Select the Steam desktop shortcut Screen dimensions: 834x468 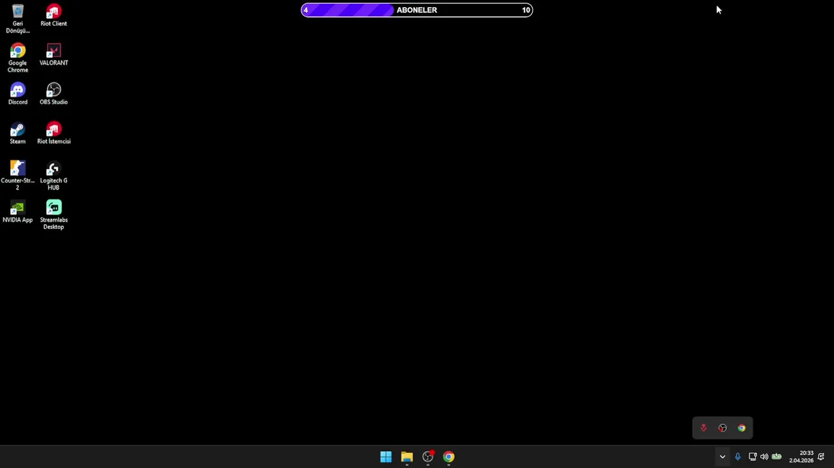click(18, 133)
